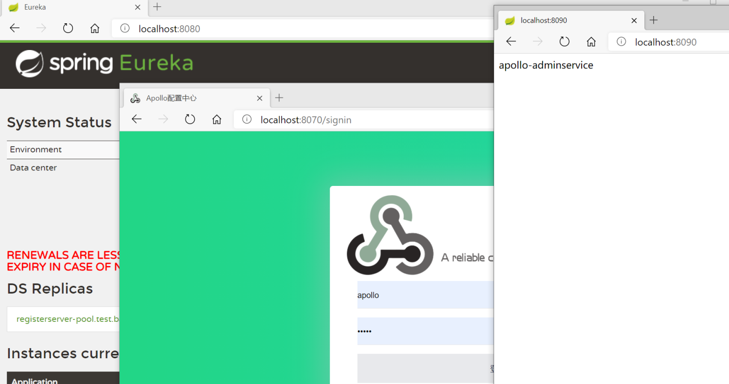Viewport: 729px width, 384px height.
Task: Click the Environment row in System Status
Action: click(63, 150)
